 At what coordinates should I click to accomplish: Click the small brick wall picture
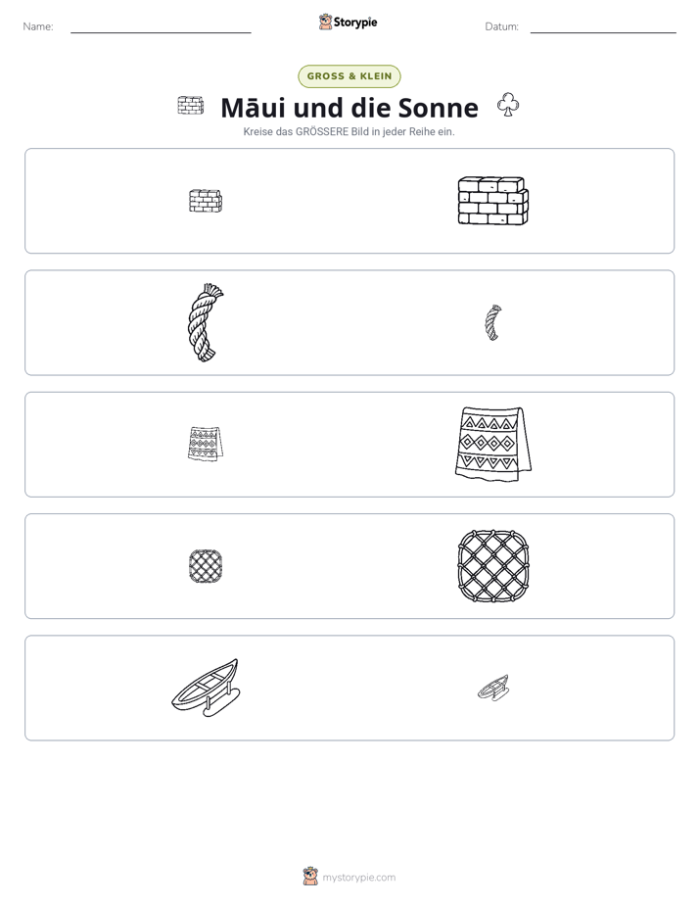[206, 201]
